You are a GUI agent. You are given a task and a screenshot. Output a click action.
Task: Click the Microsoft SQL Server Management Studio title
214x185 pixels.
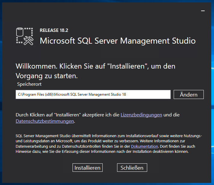pos(118,41)
